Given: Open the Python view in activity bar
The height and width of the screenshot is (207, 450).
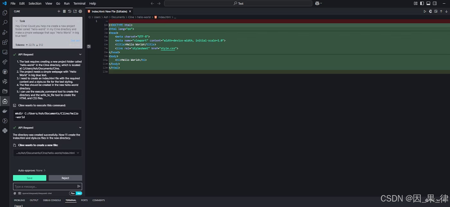Looking at the screenshot, I should pos(5,131).
